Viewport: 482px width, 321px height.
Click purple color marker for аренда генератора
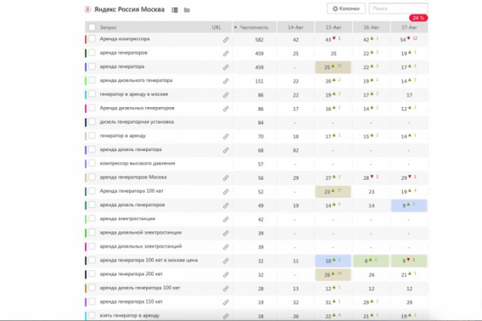click(86, 67)
